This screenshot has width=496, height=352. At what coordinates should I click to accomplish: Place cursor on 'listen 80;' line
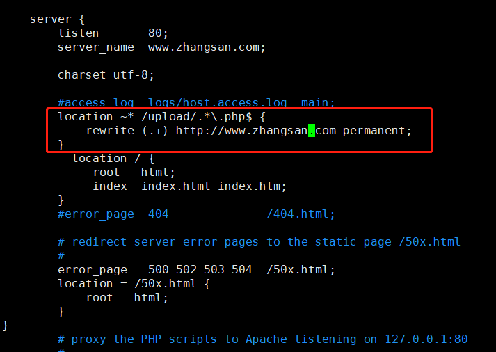click(x=113, y=33)
